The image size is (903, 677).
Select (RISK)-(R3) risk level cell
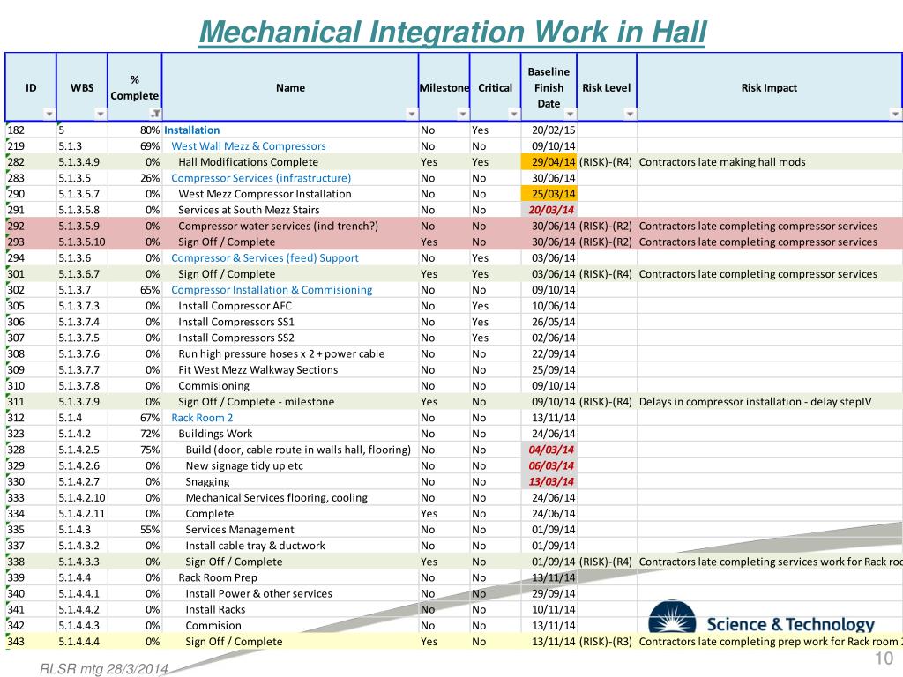coord(607,642)
